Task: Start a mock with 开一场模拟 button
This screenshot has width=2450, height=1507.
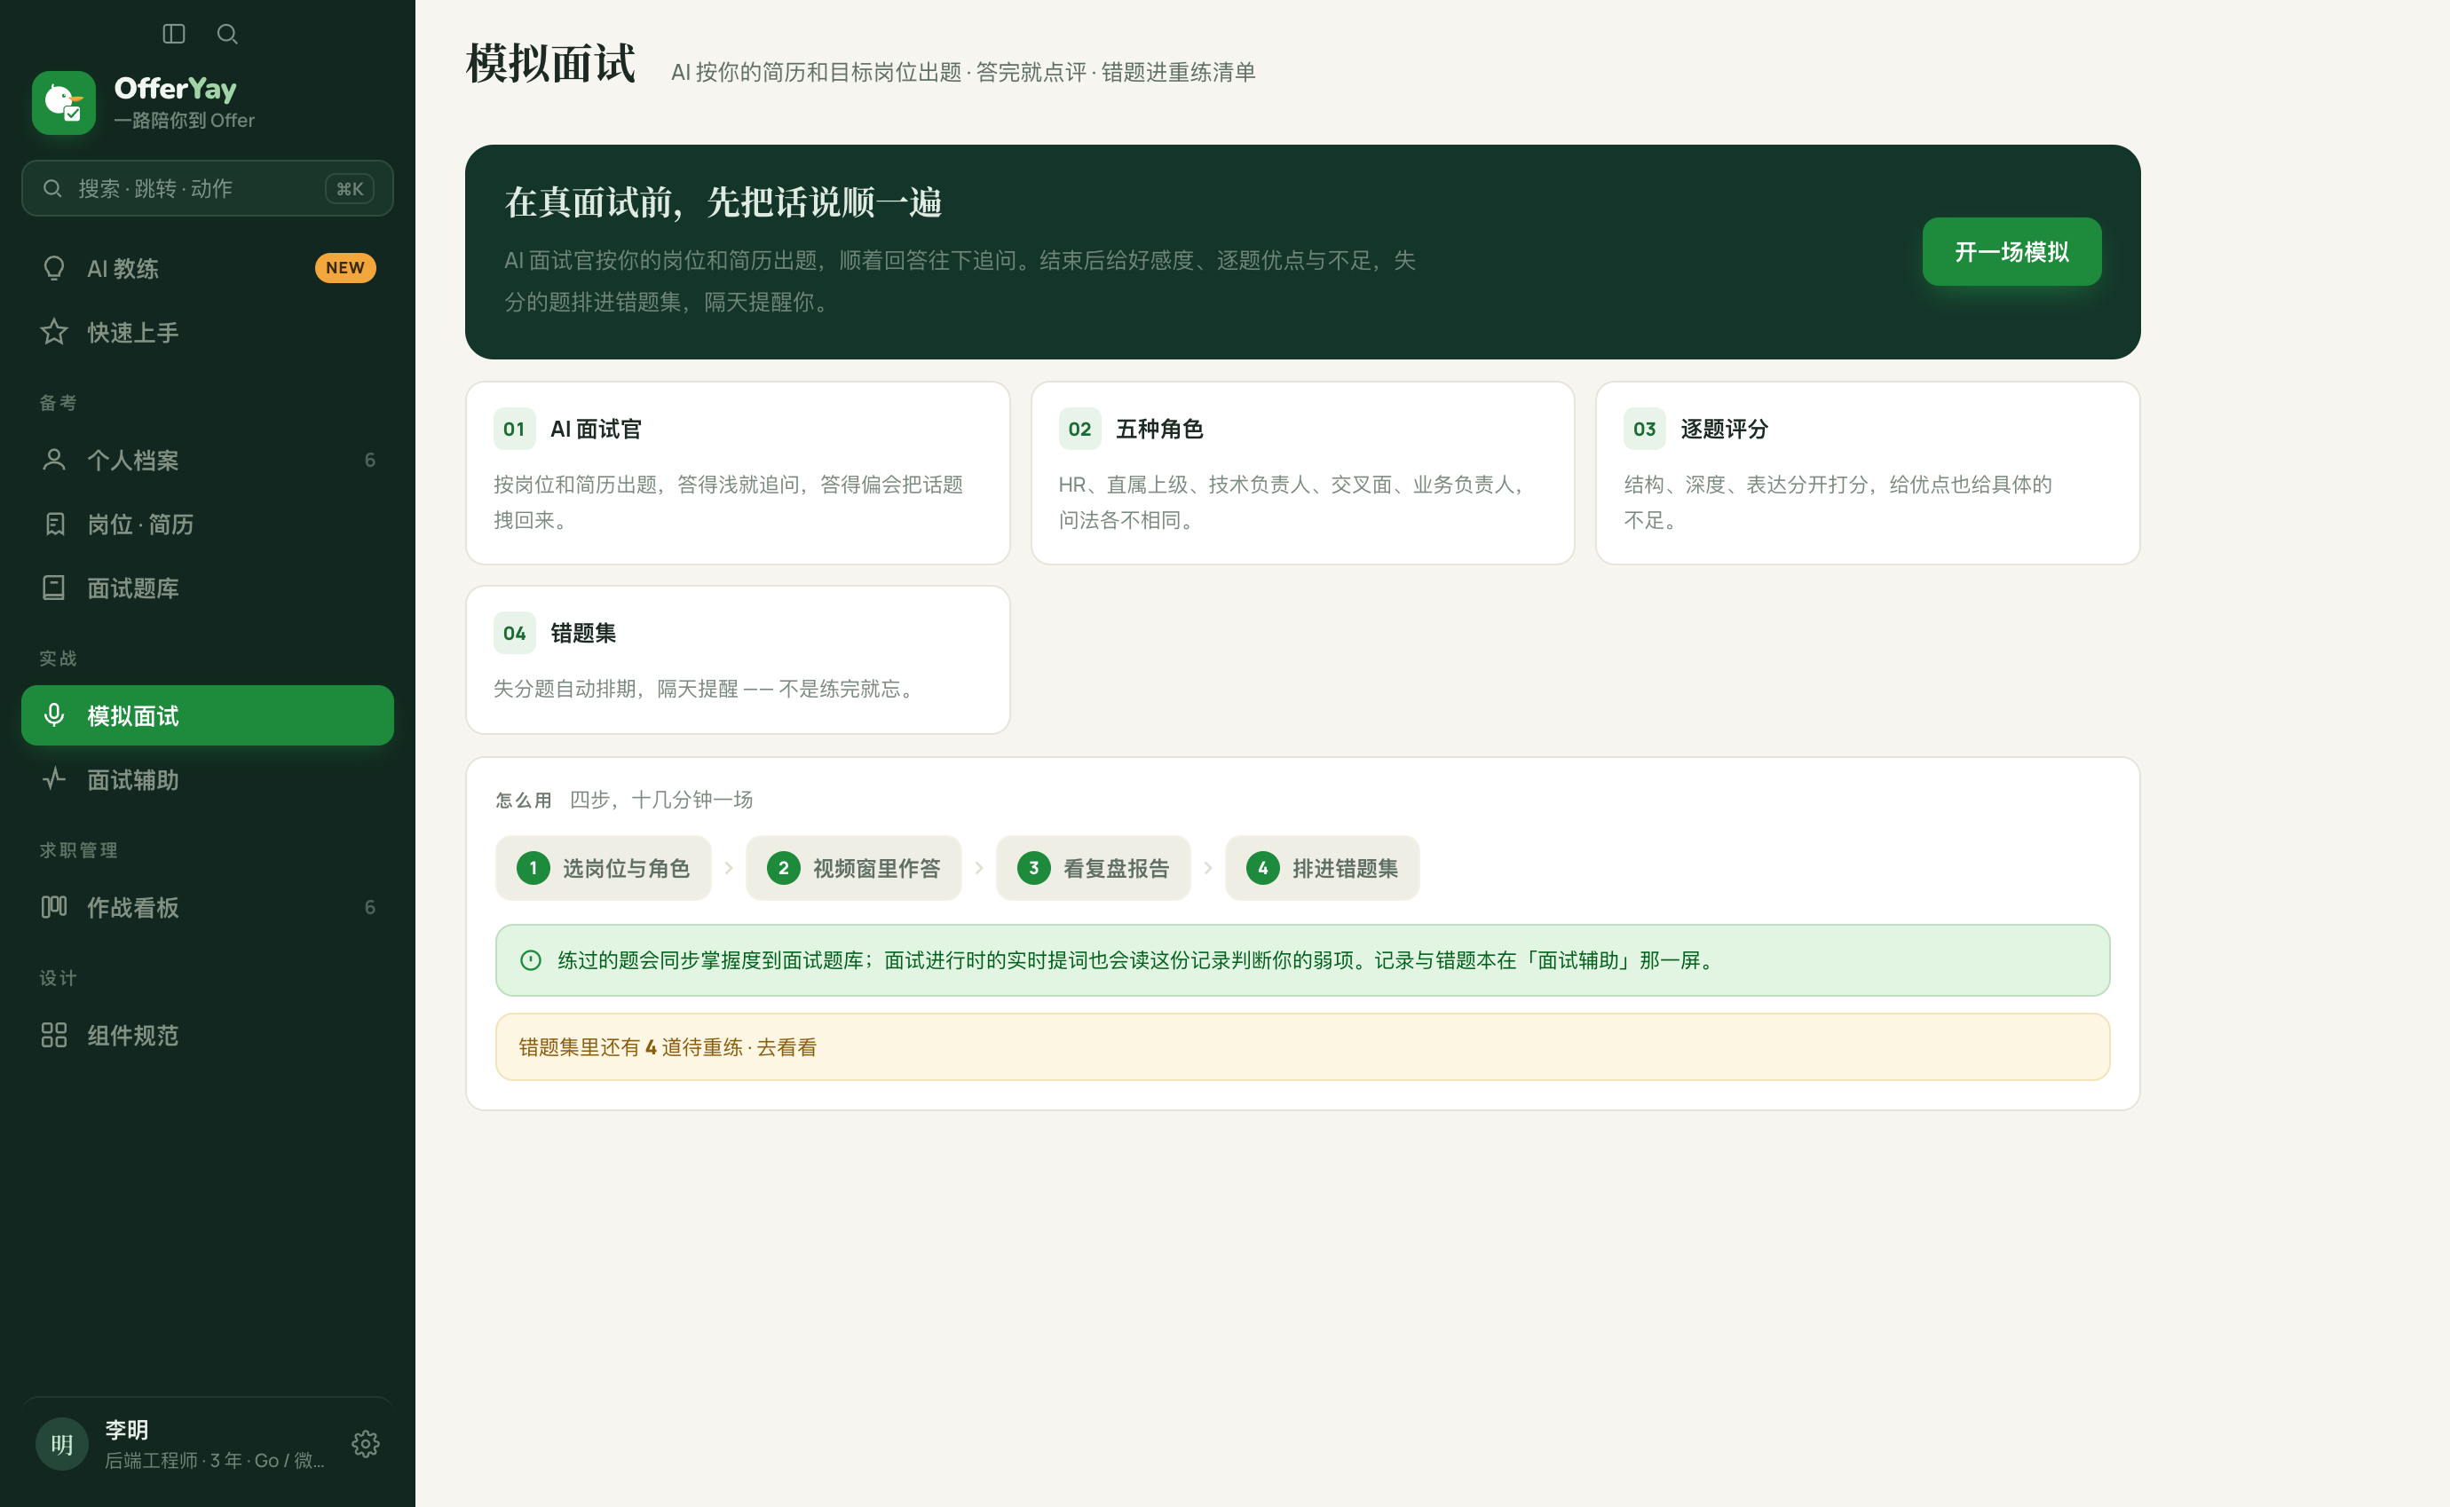Action: click(x=2011, y=251)
